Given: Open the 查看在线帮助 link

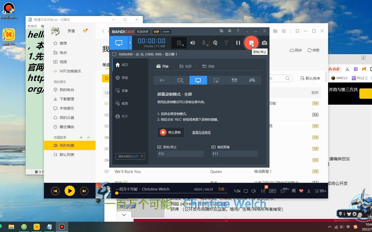Looking at the screenshot, I should pyautogui.click(x=202, y=132).
